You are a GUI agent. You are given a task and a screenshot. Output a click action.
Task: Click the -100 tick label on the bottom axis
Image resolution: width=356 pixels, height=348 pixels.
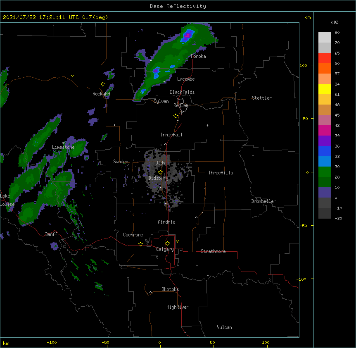tap(52, 343)
